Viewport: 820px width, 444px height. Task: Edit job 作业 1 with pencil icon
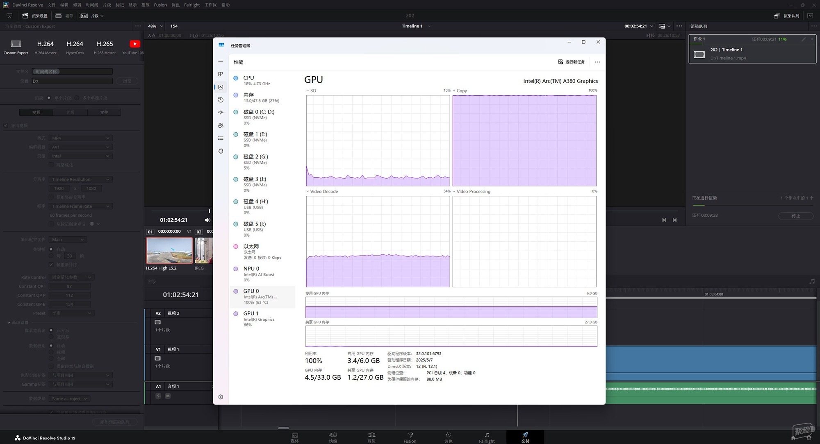(x=803, y=39)
